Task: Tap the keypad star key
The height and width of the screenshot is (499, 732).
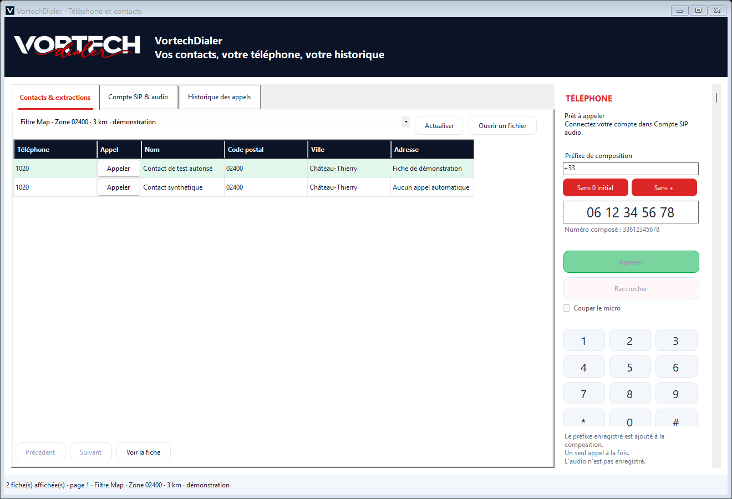Action: pos(584,419)
